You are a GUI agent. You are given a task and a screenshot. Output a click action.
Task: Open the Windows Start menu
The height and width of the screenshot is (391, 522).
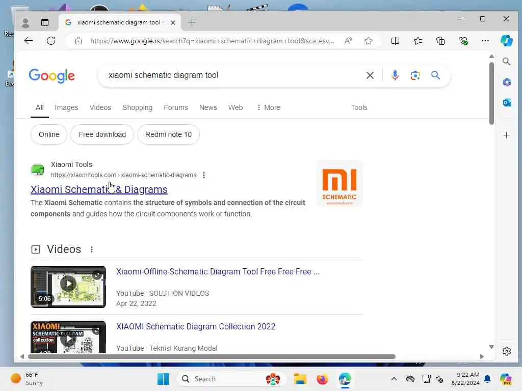[x=163, y=379]
